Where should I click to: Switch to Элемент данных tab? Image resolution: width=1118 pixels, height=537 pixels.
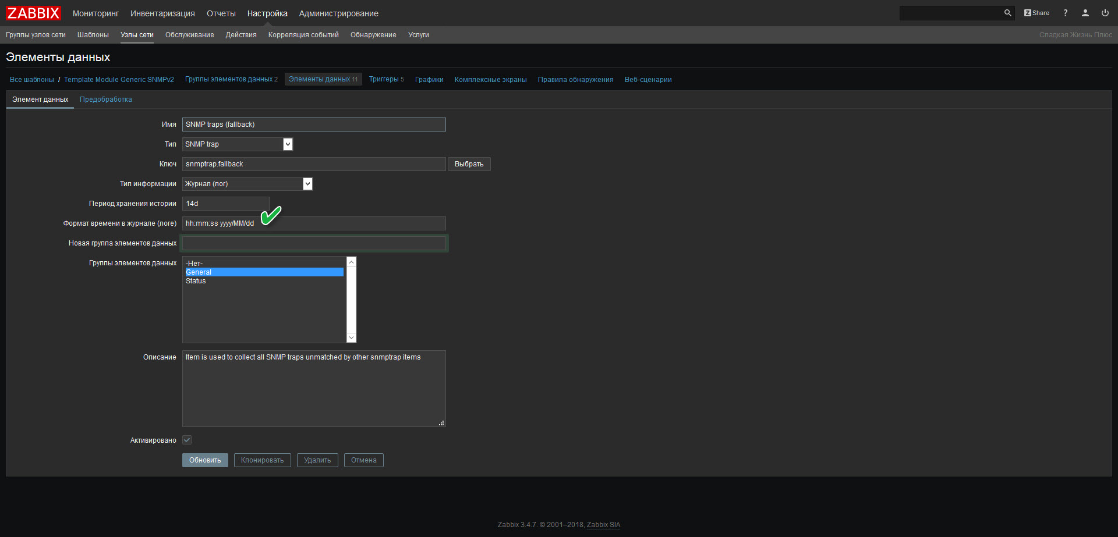tap(40, 99)
